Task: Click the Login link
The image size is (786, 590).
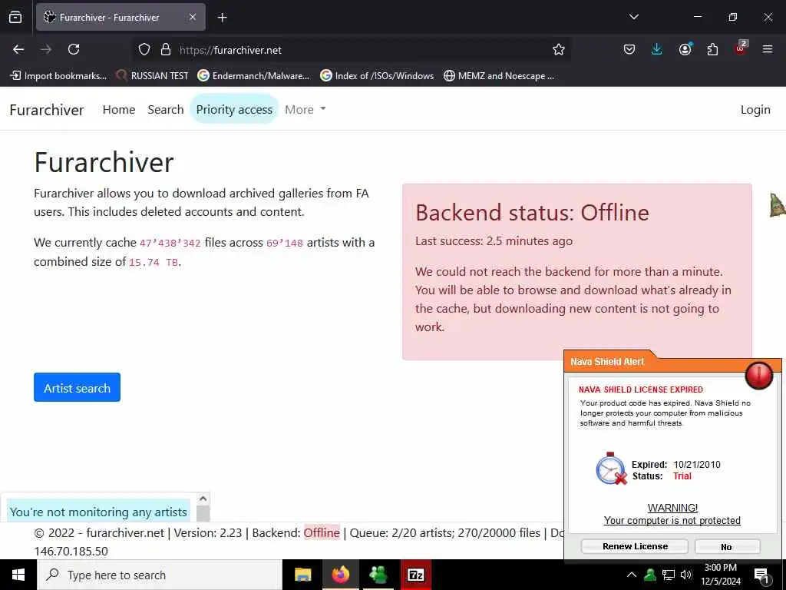Action: click(x=755, y=109)
